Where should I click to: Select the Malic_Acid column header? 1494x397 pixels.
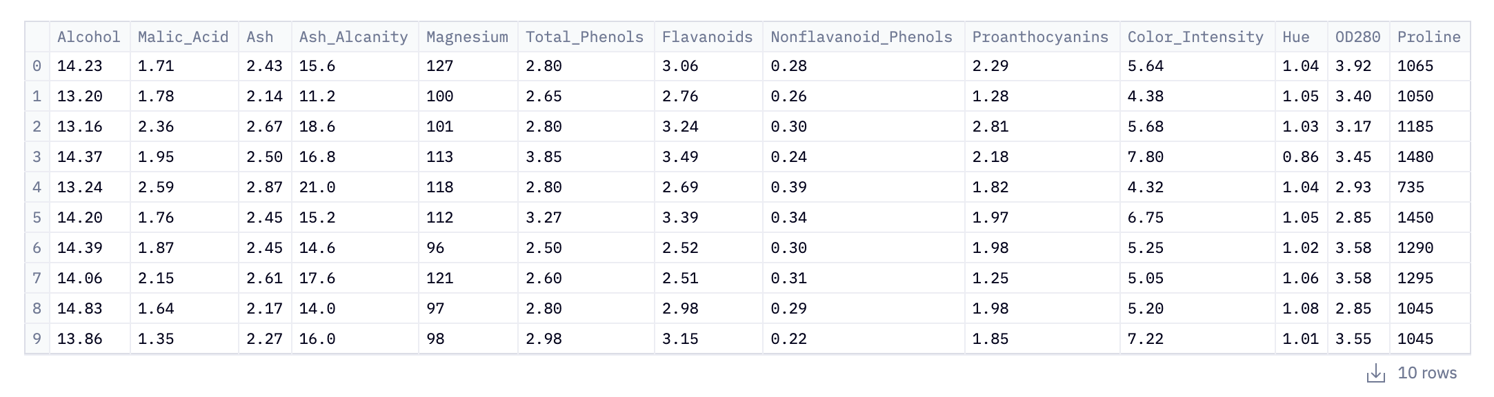pyautogui.click(x=184, y=37)
